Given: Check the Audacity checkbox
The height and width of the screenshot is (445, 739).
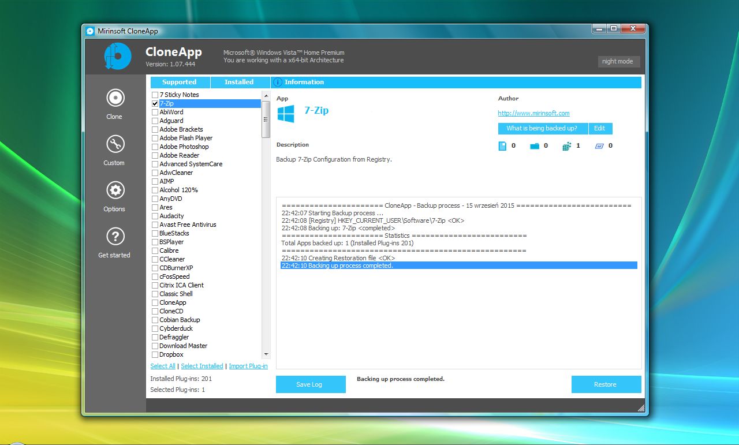Looking at the screenshot, I should pyautogui.click(x=155, y=216).
